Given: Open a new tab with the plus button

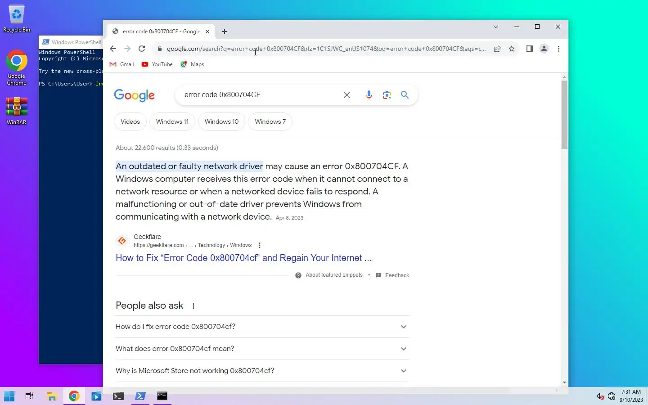Looking at the screenshot, I should [225, 31].
